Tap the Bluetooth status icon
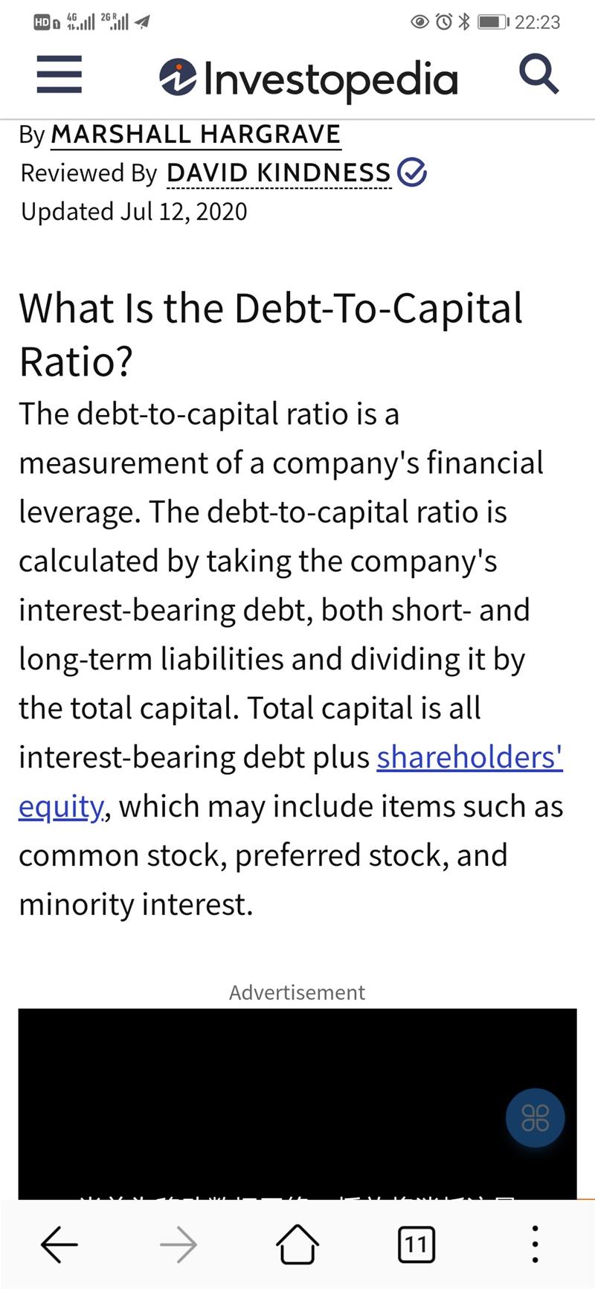Image resolution: width=595 pixels, height=1289 pixels. pos(464,22)
